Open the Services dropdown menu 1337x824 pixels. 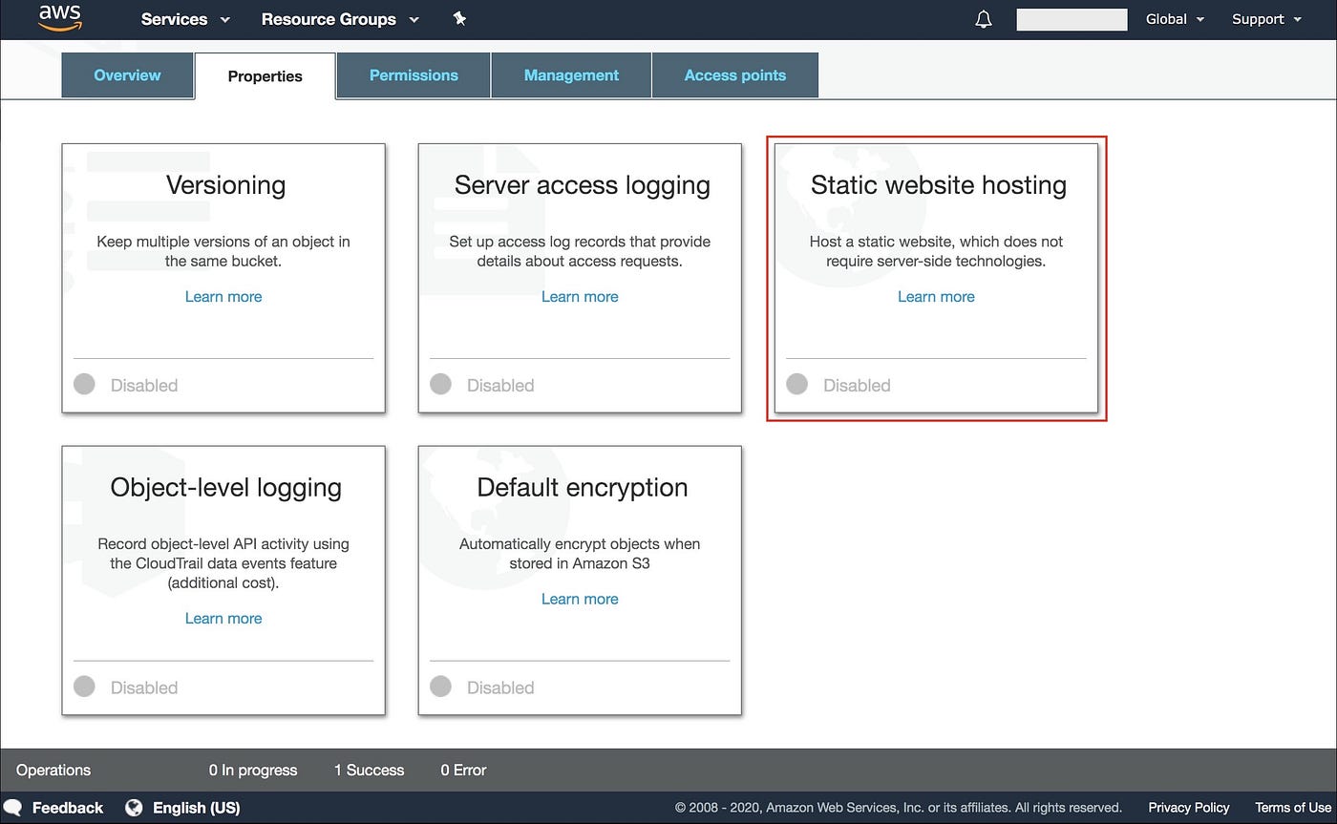click(x=183, y=18)
